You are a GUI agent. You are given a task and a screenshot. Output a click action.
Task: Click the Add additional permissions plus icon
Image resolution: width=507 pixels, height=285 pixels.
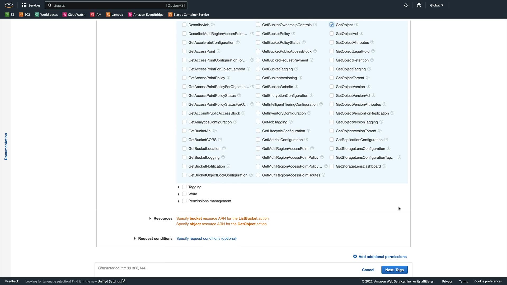coord(355,256)
